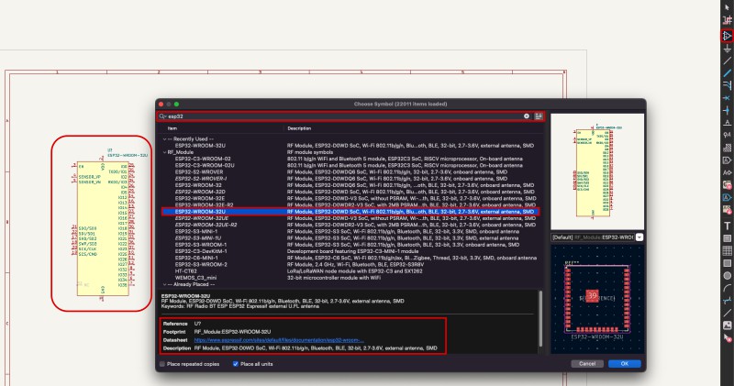Open the espressif datasheet link
Viewport: 734px width, 386px height.
pyautogui.click(x=279, y=340)
